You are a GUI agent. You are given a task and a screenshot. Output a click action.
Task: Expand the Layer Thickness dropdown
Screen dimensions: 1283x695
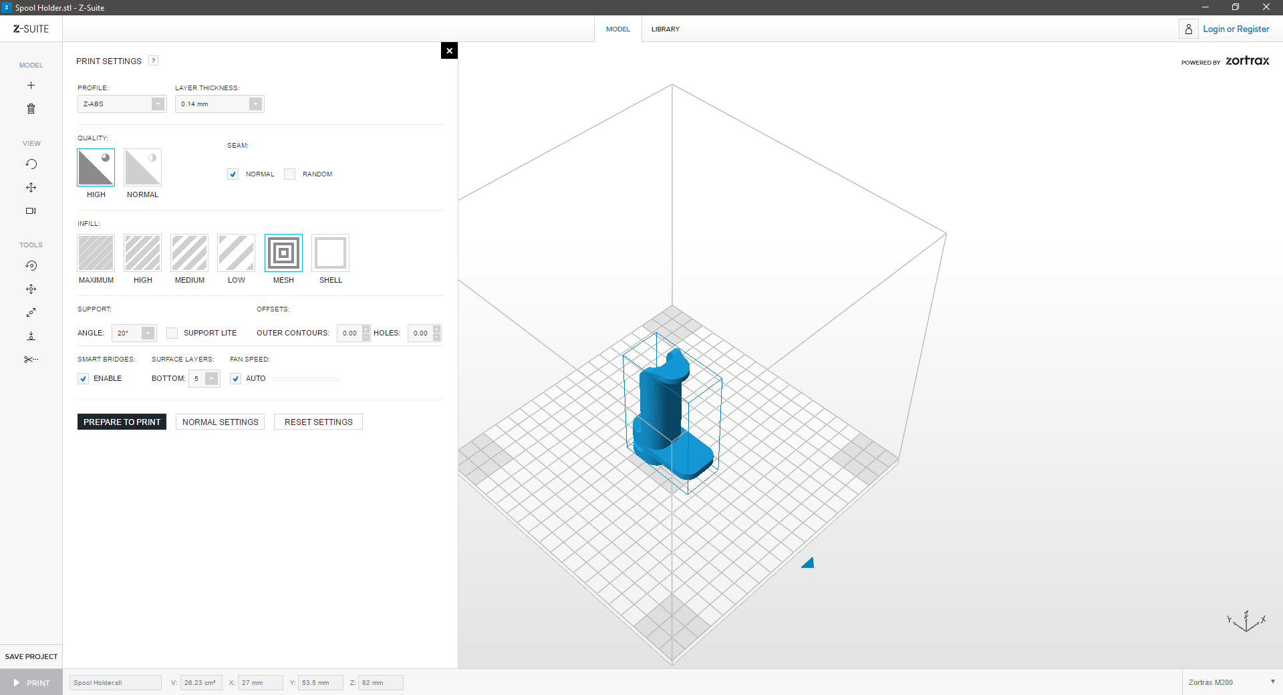point(219,104)
